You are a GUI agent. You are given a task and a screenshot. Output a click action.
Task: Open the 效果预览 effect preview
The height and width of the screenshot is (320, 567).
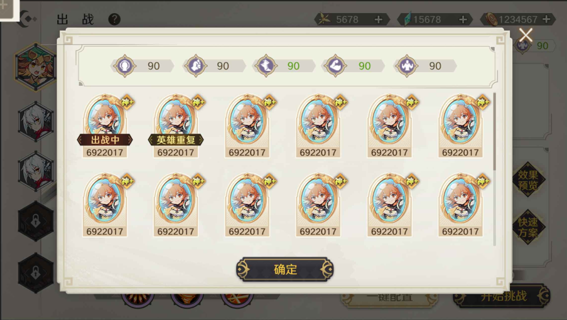[528, 179]
